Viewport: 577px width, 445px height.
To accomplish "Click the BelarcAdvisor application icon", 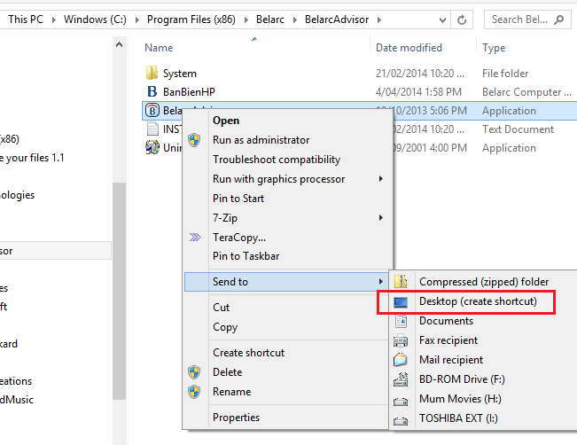I will point(152,110).
